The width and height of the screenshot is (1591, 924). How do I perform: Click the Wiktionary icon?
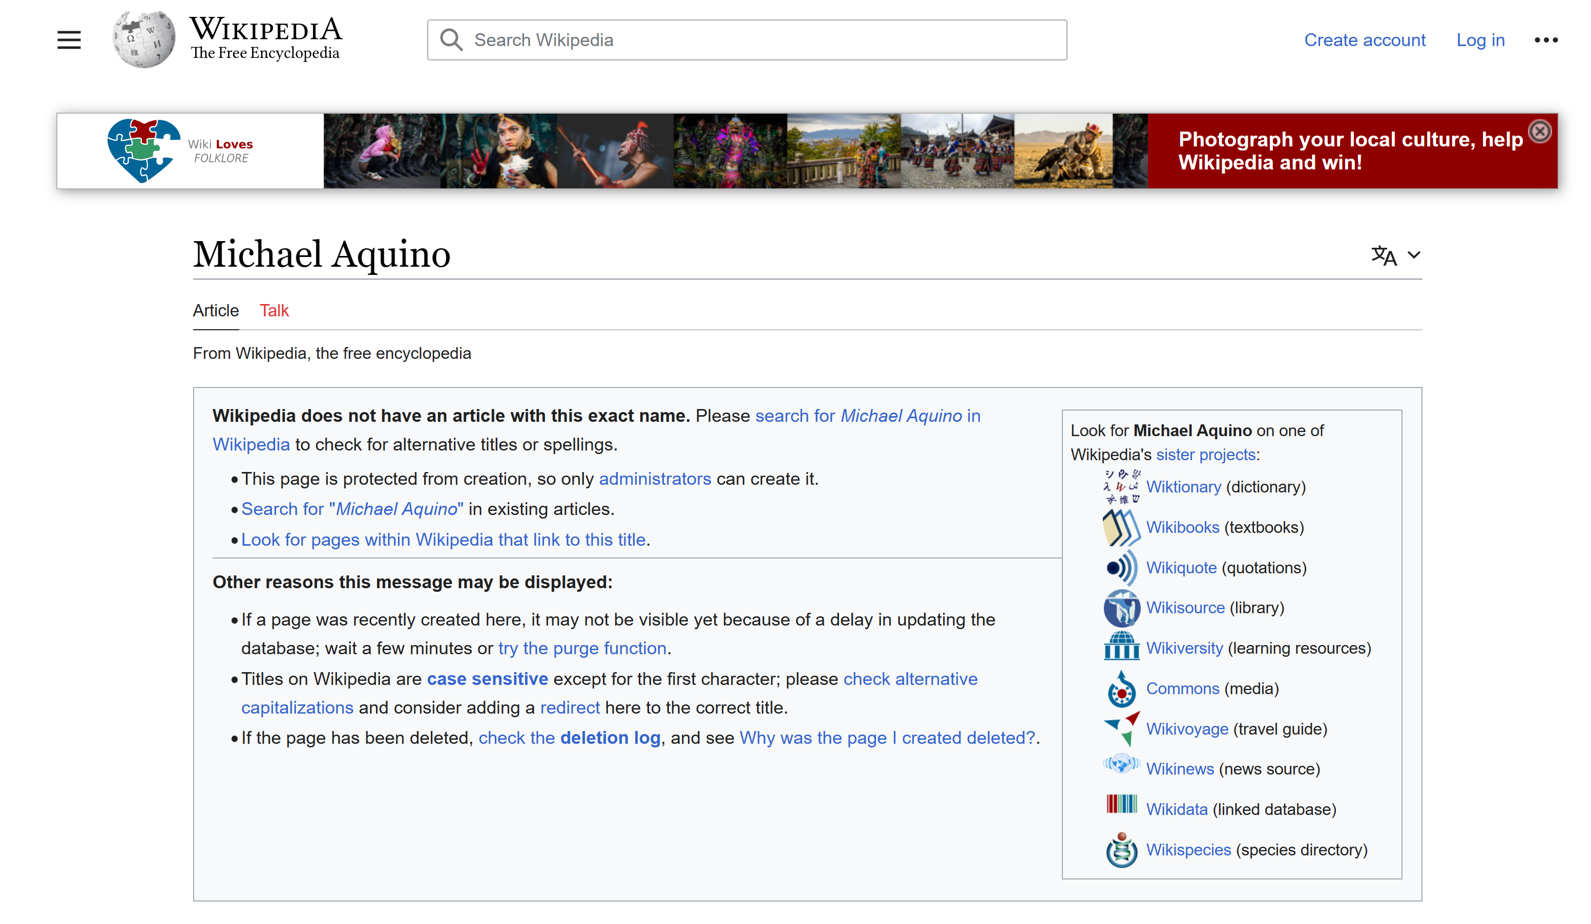[x=1121, y=487]
